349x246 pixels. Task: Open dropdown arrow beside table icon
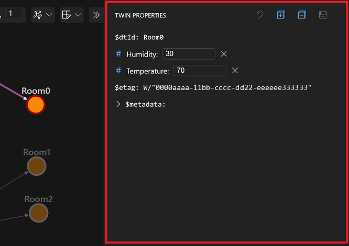[78, 15]
